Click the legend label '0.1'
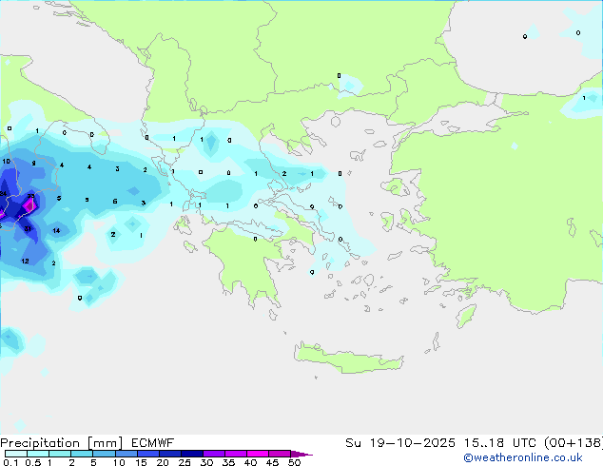This screenshot has height=466, width=603. pos(10,462)
